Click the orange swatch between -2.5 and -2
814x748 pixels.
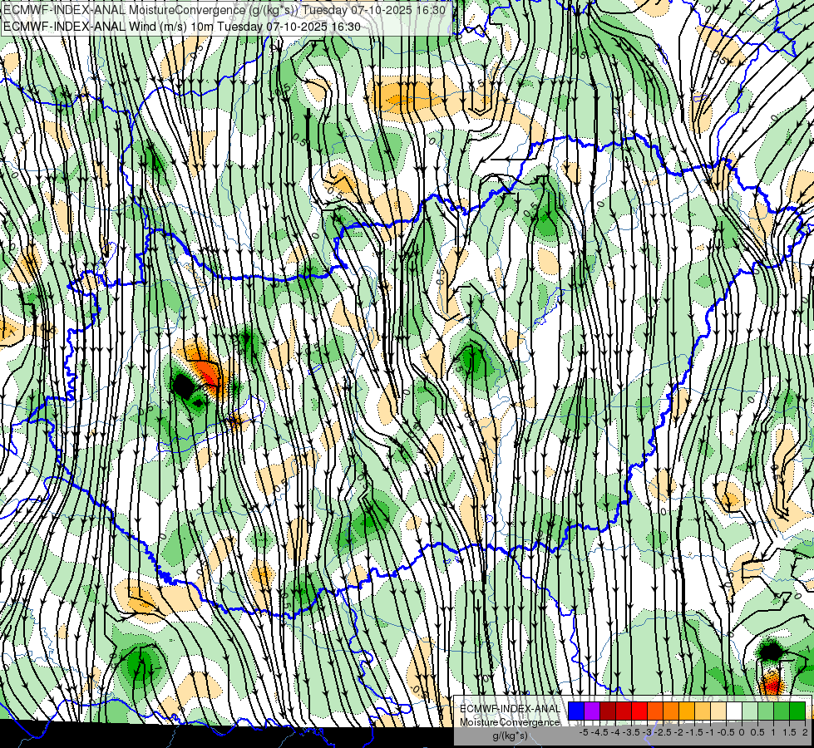tap(671, 711)
